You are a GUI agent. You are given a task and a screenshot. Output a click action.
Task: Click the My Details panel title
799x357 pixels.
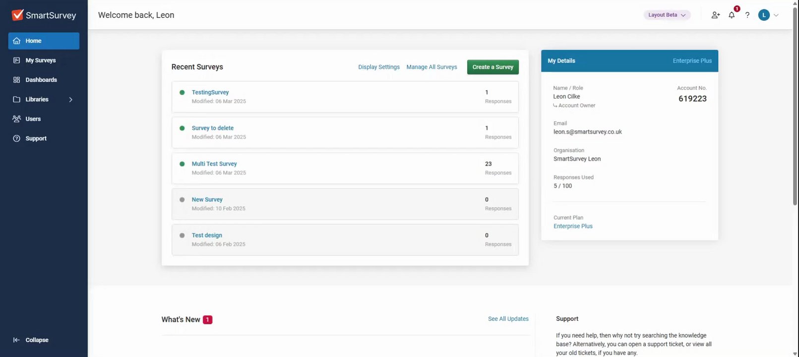(x=561, y=61)
